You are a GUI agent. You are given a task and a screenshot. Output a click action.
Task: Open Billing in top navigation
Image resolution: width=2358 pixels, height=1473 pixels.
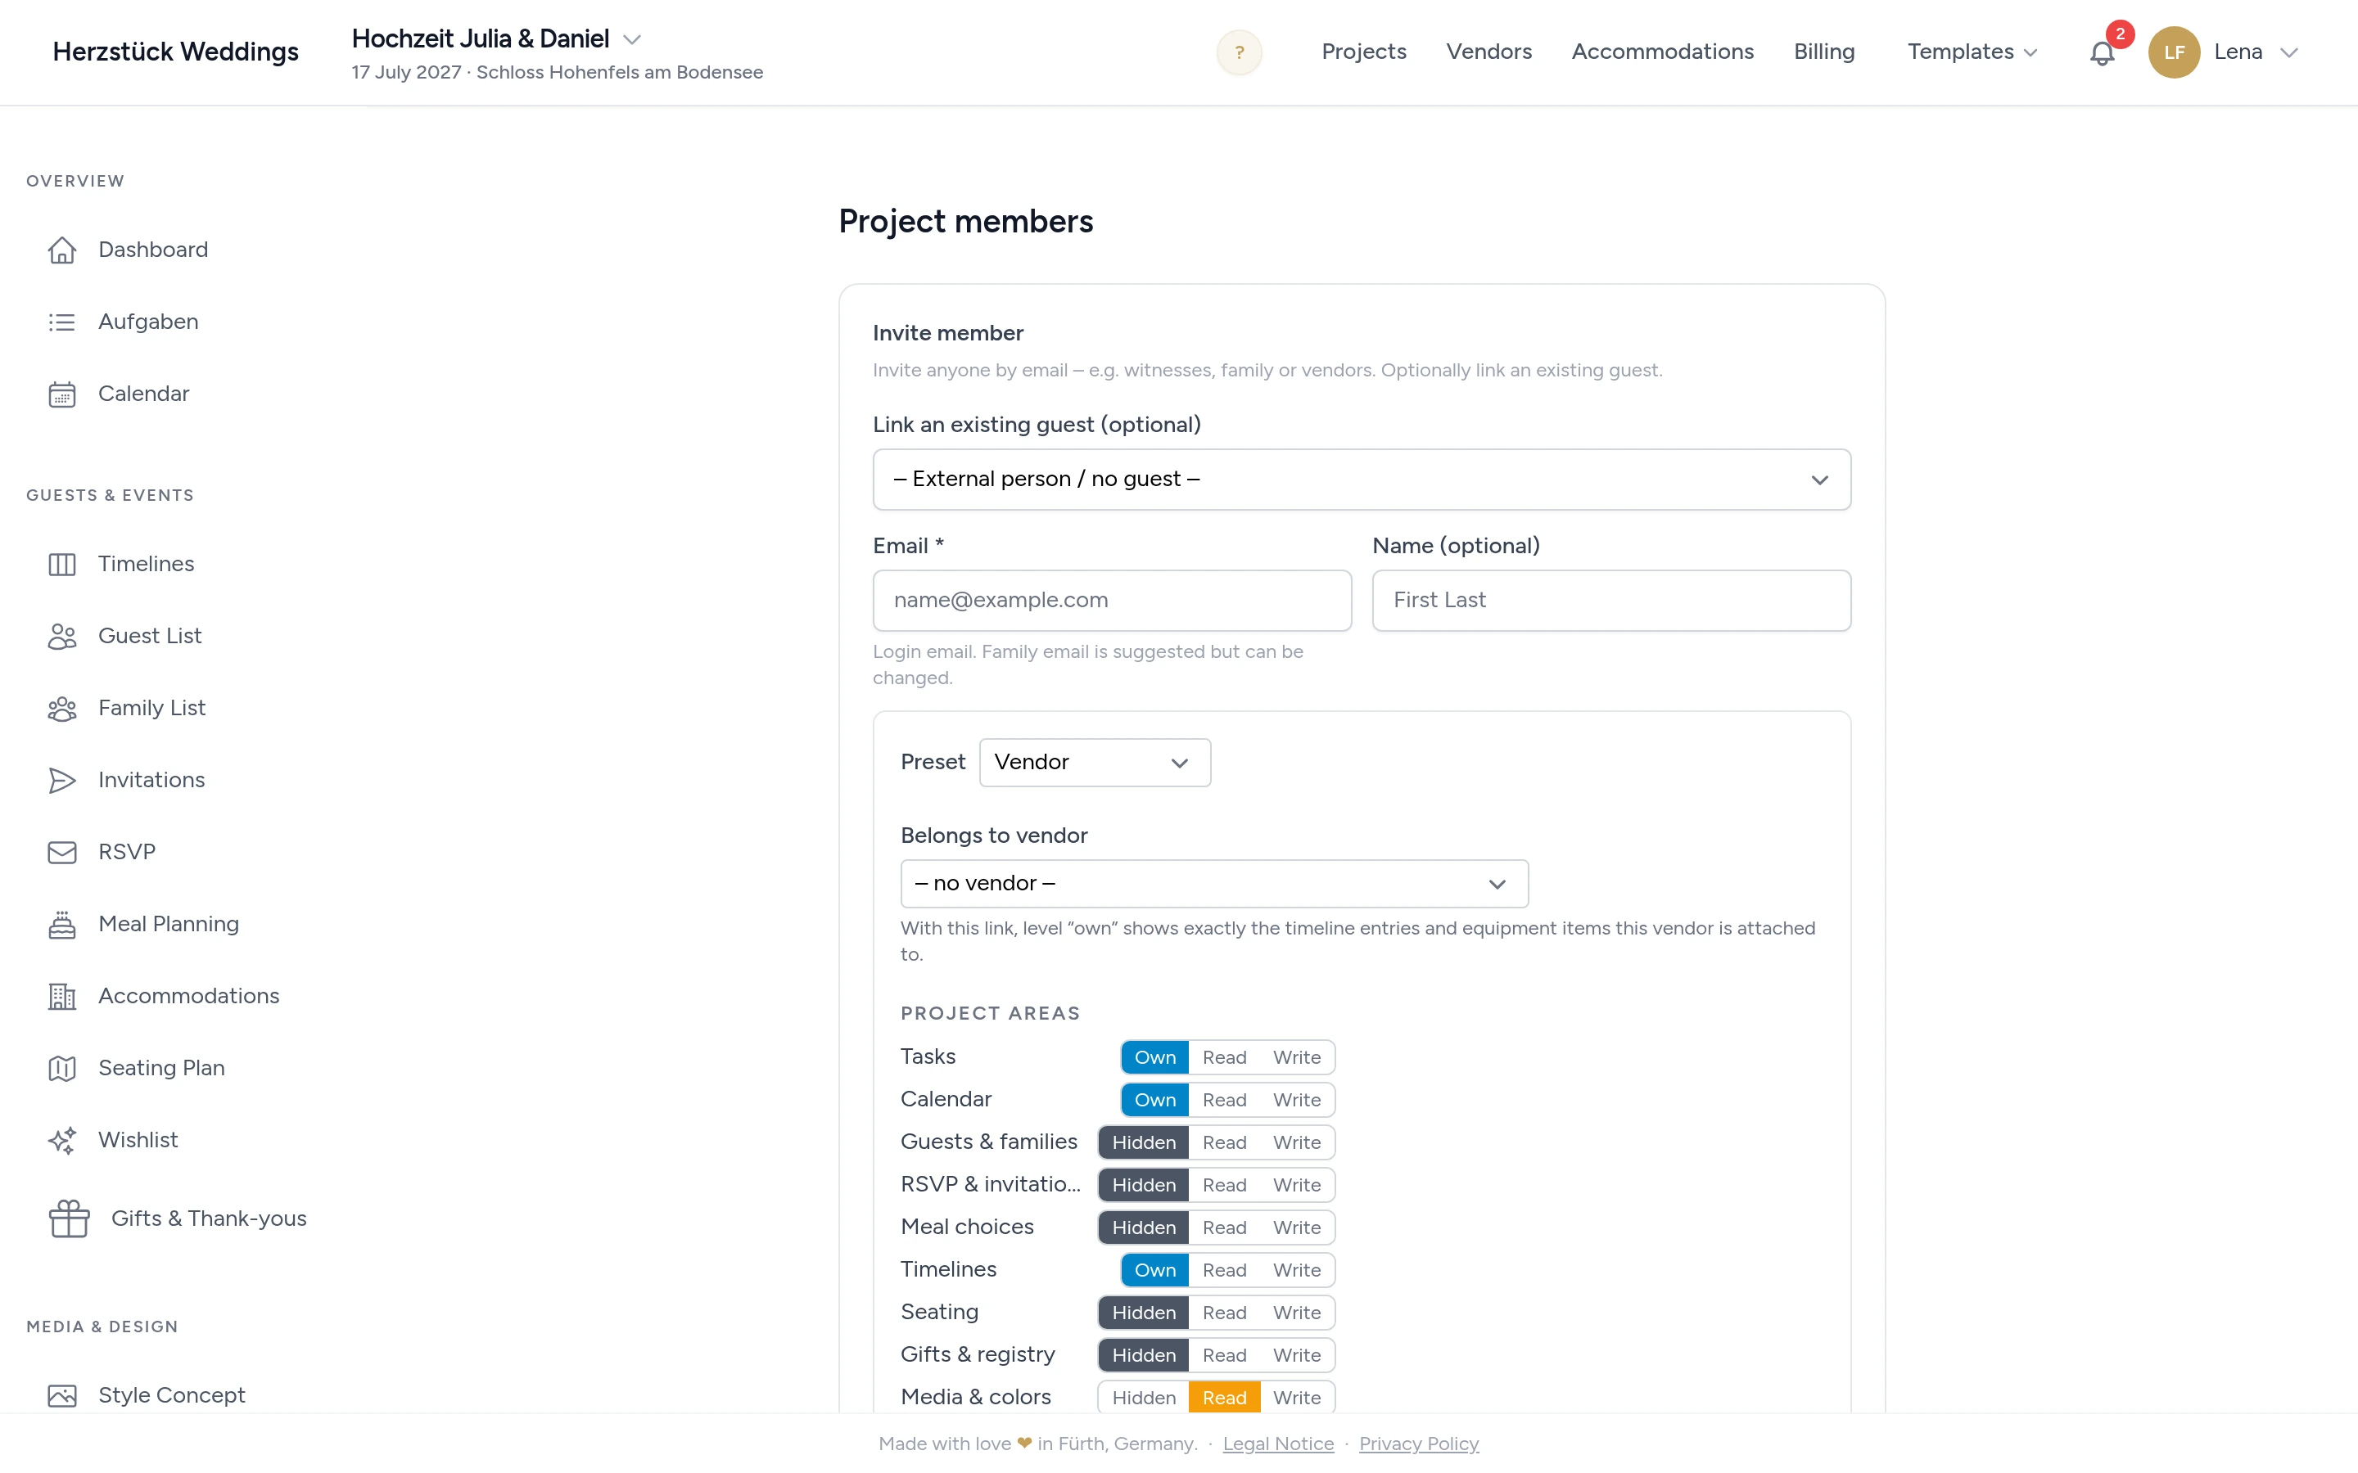click(x=1824, y=52)
